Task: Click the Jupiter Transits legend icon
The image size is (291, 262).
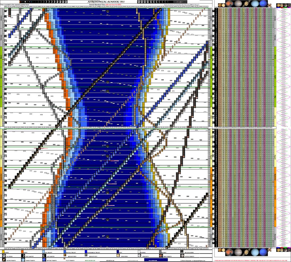Action: 182,256
